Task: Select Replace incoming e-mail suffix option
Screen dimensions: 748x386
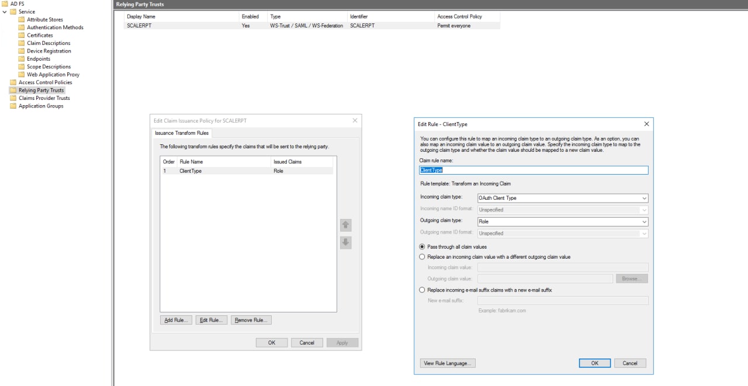Action: [423, 290]
